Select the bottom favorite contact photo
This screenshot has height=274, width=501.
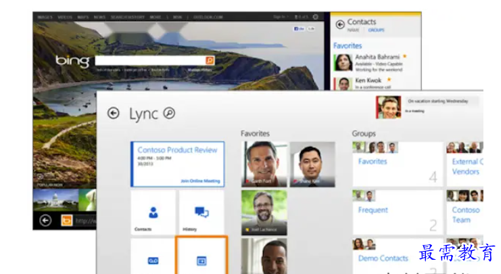point(264,256)
